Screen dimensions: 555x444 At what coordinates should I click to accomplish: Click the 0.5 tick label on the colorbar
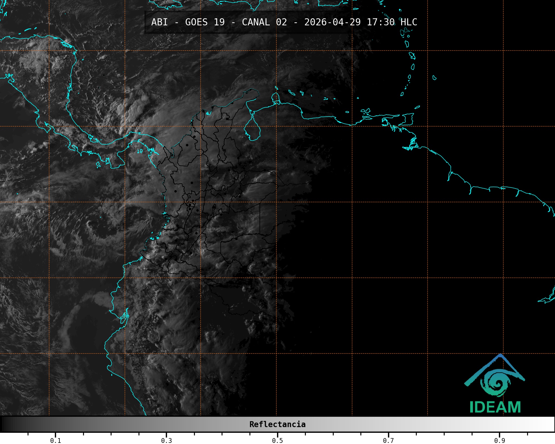277,441
